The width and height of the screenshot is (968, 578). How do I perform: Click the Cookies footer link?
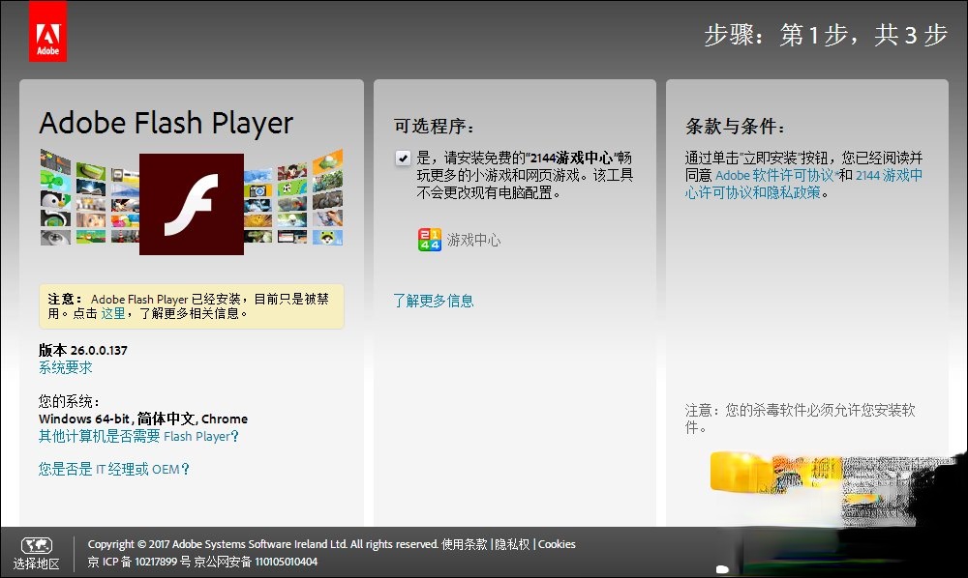(x=557, y=544)
